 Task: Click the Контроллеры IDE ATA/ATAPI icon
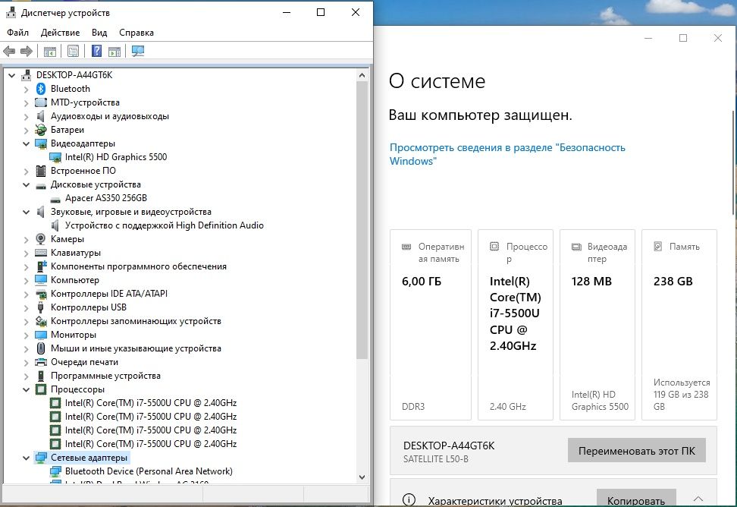click(x=41, y=294)
